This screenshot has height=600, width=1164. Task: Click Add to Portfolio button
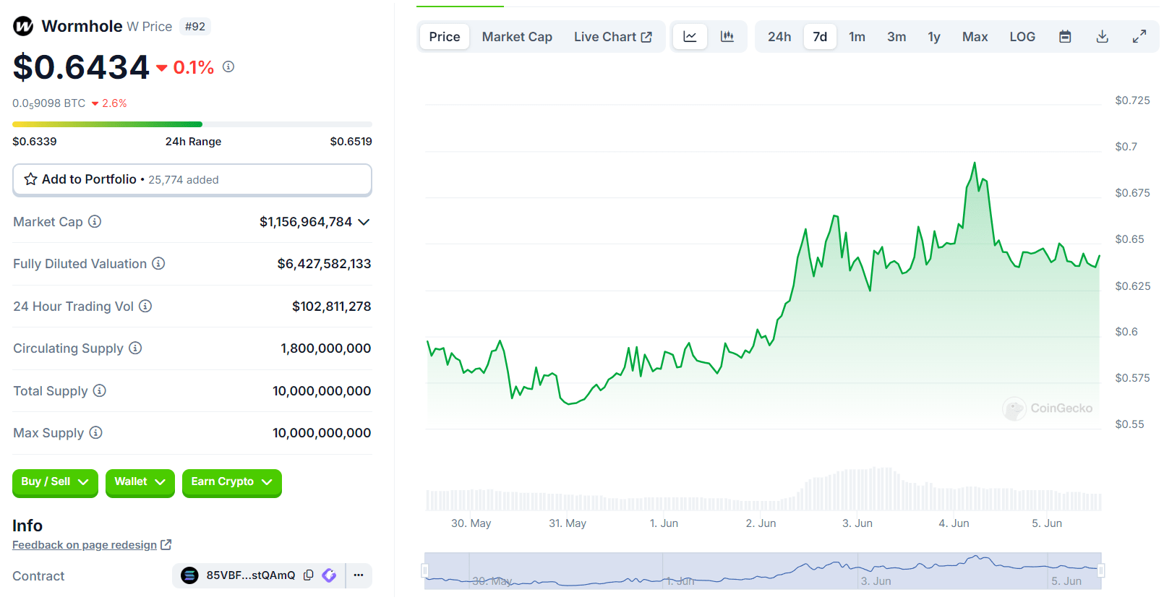click(192, 179)
